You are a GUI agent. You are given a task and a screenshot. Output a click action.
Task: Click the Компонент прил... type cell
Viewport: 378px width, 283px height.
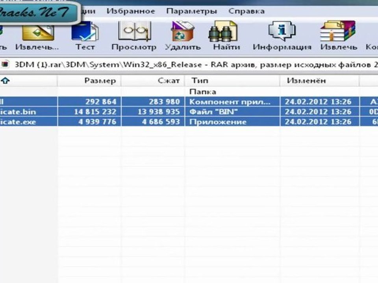tap(230, 102)
